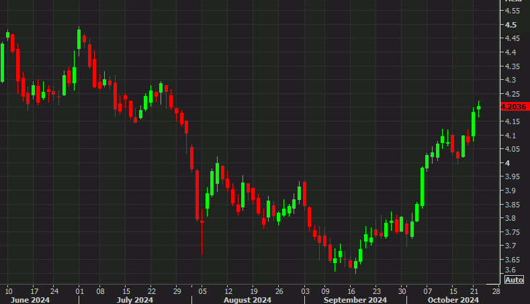Select the September 2024 month label
Image resolution: width=530 pixels, height=304 pixels.
click(355, 300)
